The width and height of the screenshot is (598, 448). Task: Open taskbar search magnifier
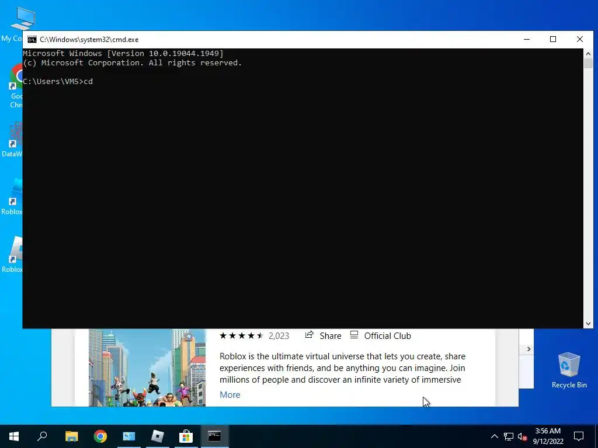(x=42, y=436)
